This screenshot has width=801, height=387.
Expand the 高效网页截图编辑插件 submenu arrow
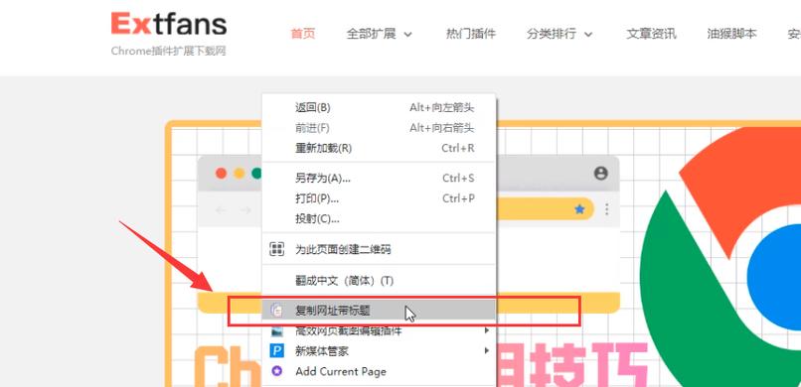tap(487, 330)
